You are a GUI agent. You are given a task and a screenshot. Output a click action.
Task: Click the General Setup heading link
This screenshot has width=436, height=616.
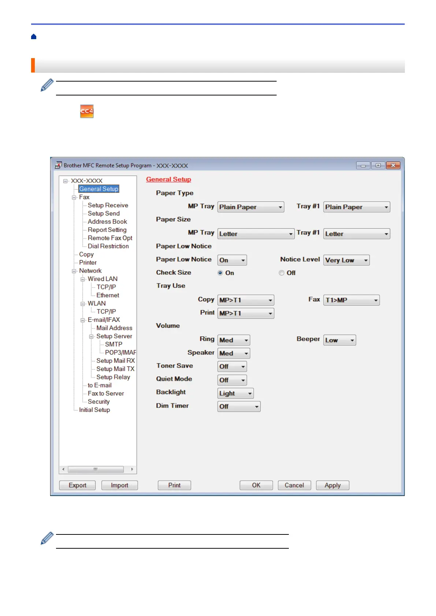pyautogui.click(x=168, y=179)
